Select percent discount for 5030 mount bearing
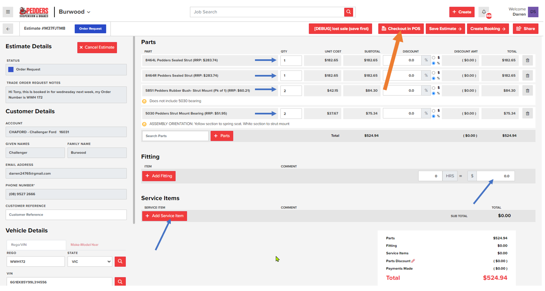 (434, 116)
